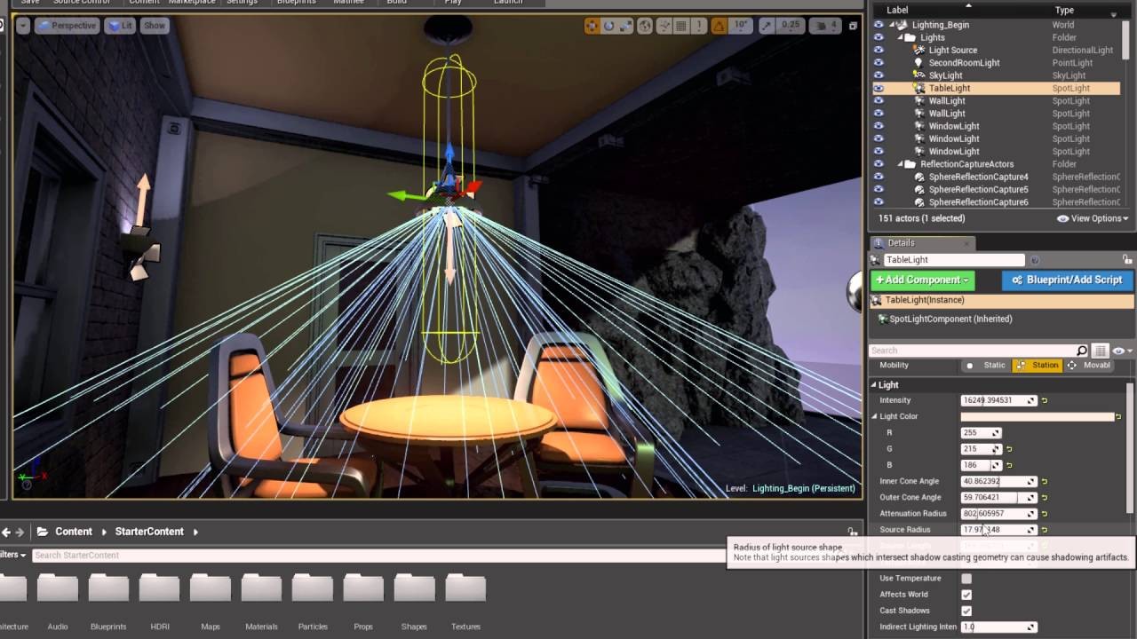Click the Light Color swatch bar
Image resolution: width=1137 pixels, height=639 pixels.
1038,416
